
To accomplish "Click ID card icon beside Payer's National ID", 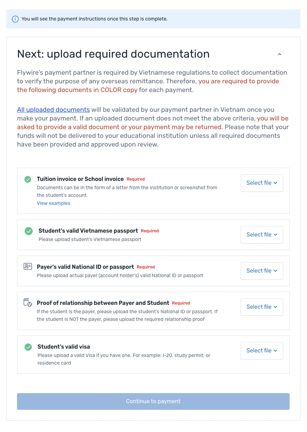I will [28, 267].
